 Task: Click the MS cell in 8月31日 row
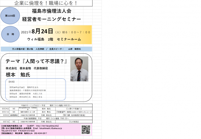click(x=14, y=112)
